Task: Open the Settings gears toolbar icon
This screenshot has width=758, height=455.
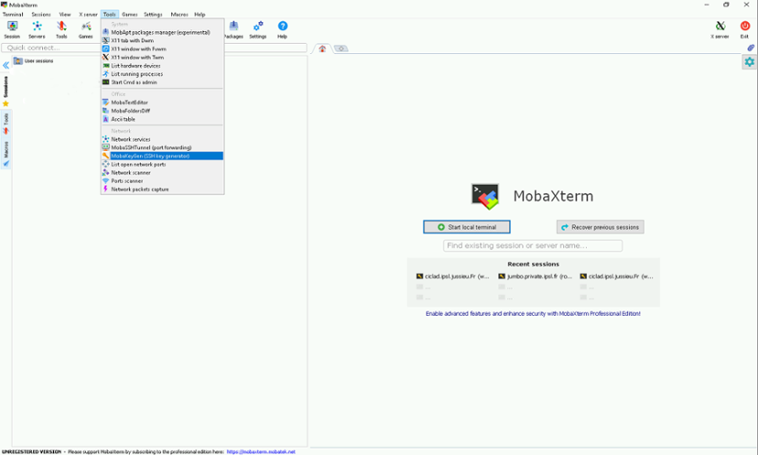Action: (x=258, y=30)
